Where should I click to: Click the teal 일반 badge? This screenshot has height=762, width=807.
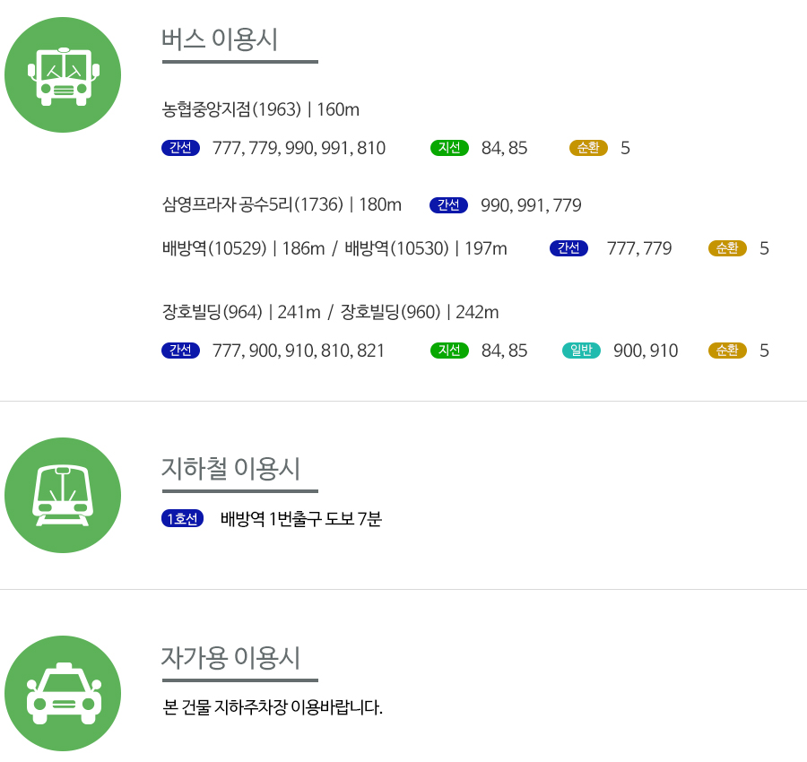[581, 351]
